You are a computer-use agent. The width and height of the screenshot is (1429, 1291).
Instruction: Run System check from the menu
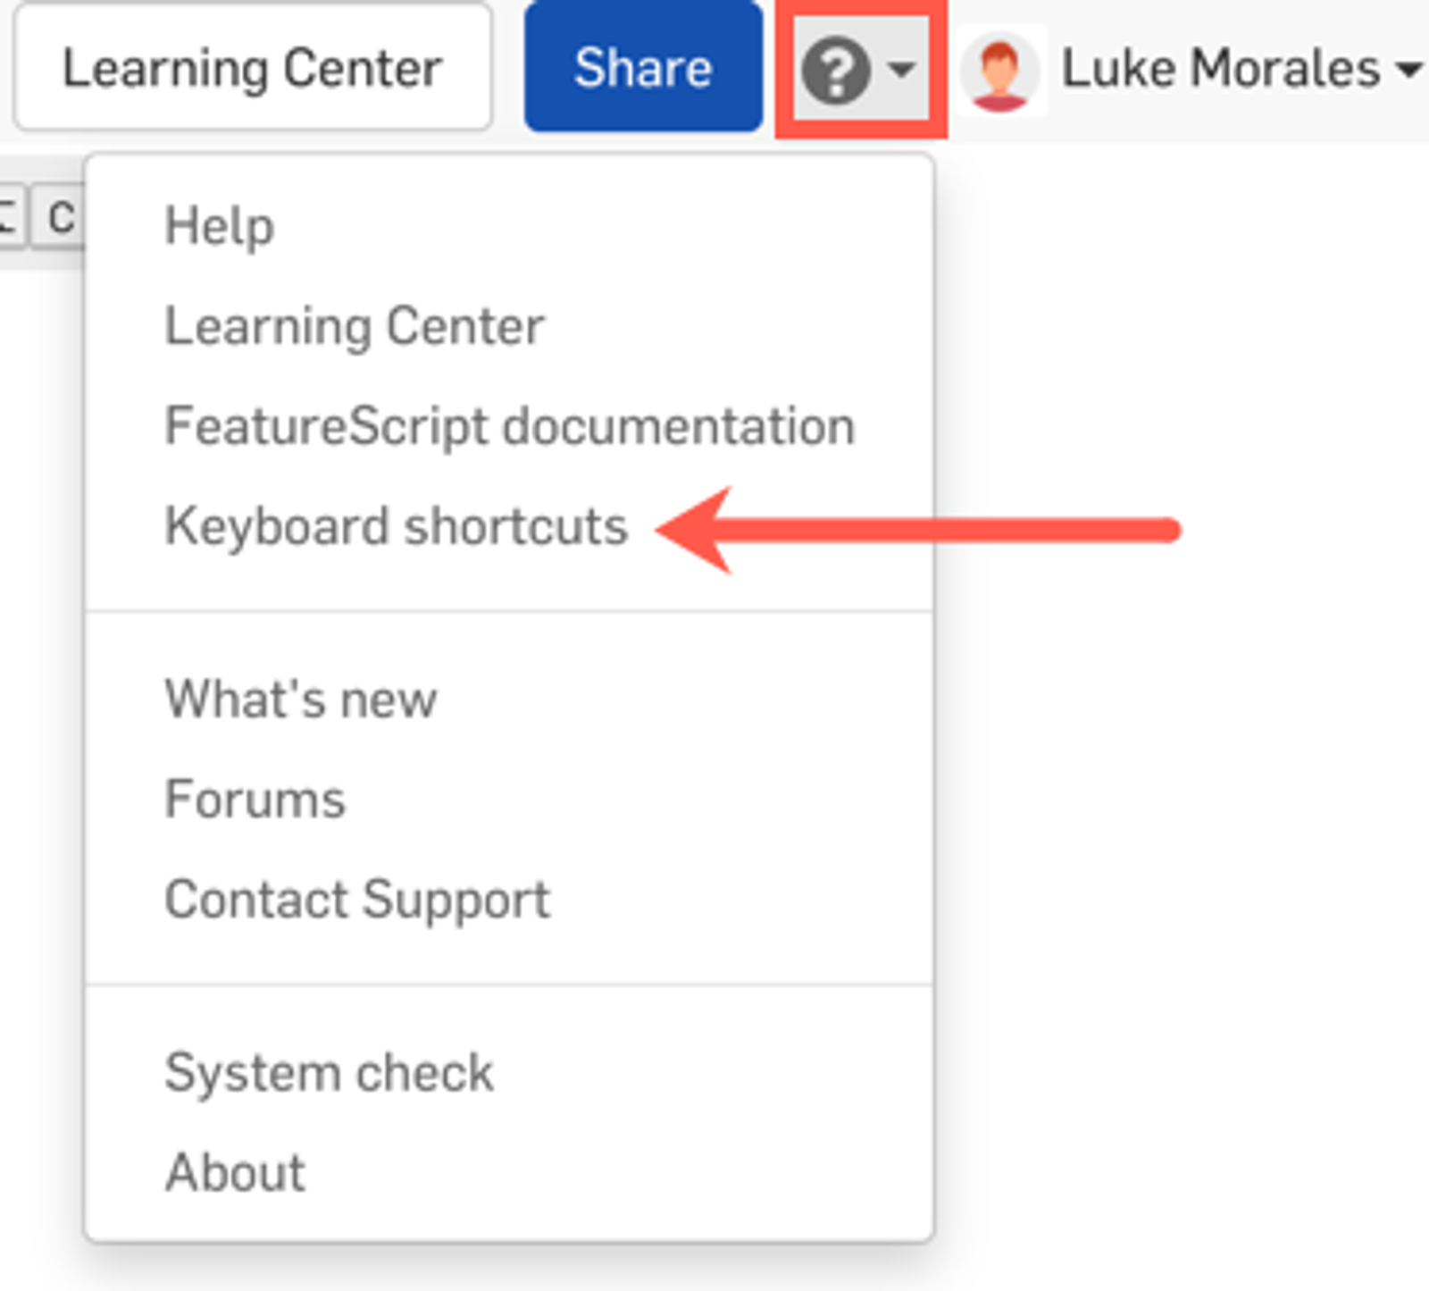pyautogui.click(x=329, y=1072)
